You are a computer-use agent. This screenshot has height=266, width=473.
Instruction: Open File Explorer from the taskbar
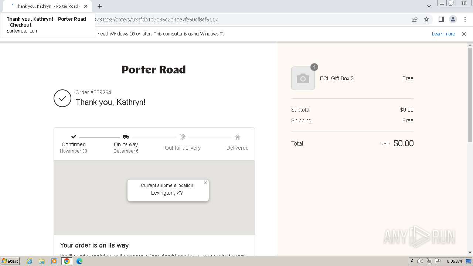(42, 261)
